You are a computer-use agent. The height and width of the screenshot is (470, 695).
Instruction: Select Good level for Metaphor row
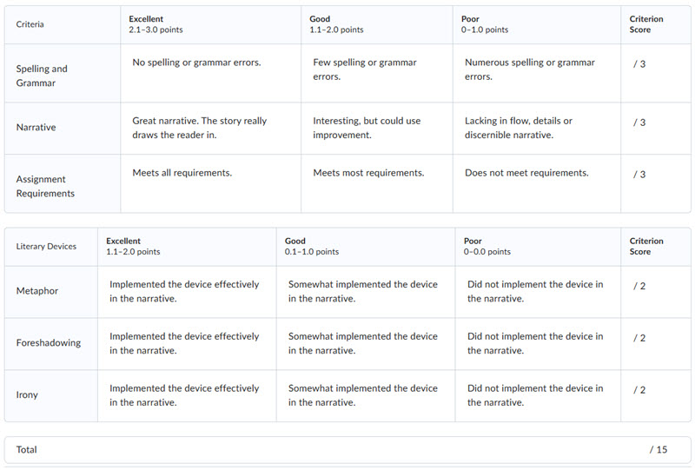click(365, 292)
